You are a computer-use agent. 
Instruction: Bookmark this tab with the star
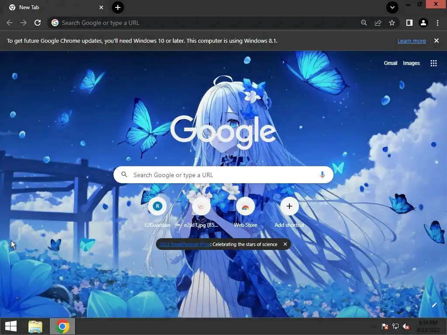coord(392,23)
